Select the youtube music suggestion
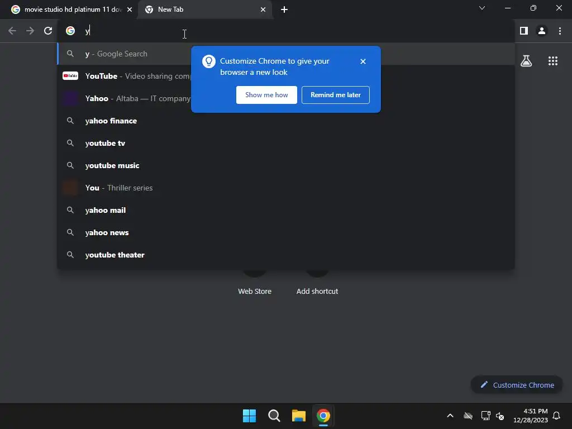Screen dimensions: 572x429 click(285, 165)
